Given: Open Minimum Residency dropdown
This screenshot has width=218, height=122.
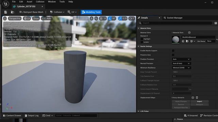Looking at the screenshot, I should pos(182,68).
